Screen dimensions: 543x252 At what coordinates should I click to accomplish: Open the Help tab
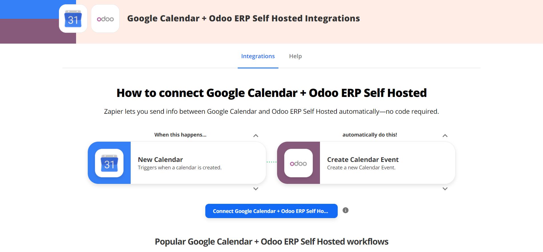click(x=295, y=56)
